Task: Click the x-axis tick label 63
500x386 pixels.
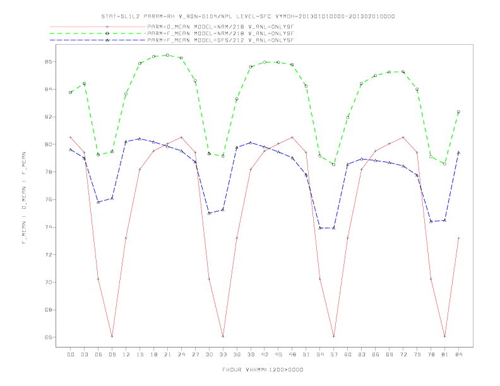Action: pyautogui.click(x=362, y=354)
